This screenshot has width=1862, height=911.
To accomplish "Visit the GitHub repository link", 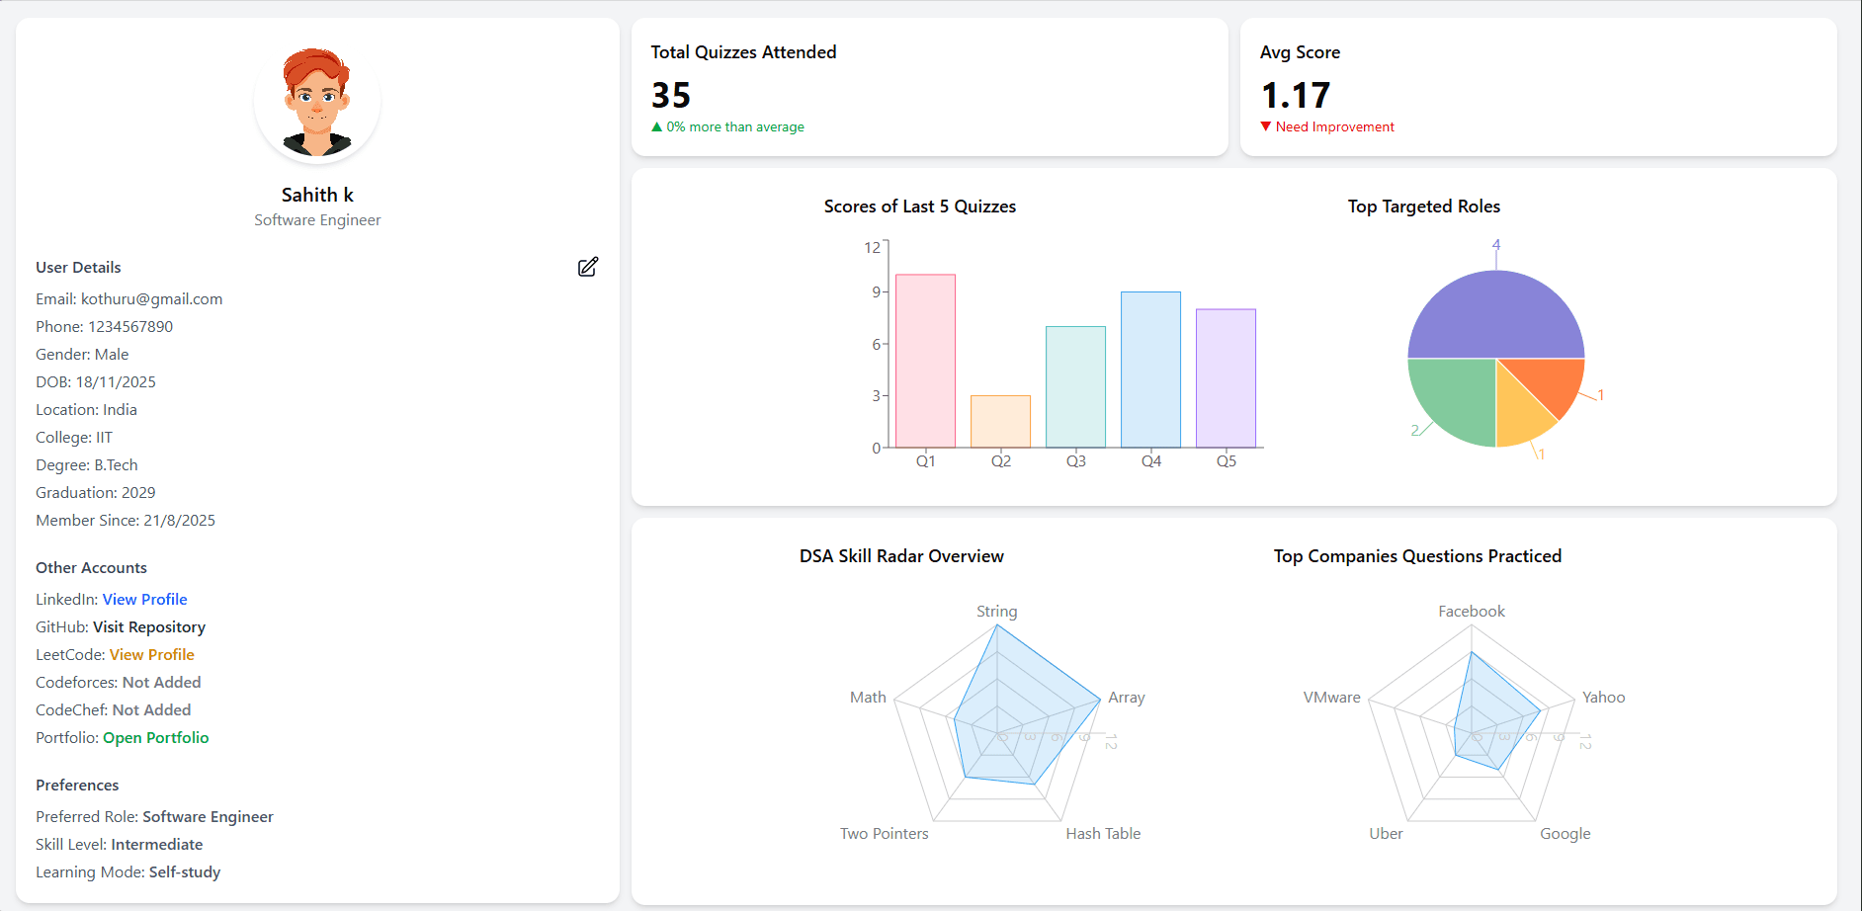I will pos(148,626).
